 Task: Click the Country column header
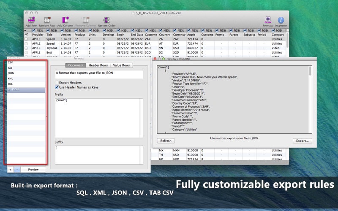coord(165,35)
